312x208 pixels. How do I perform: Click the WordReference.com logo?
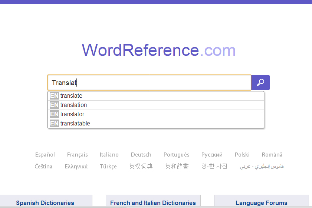158,50
